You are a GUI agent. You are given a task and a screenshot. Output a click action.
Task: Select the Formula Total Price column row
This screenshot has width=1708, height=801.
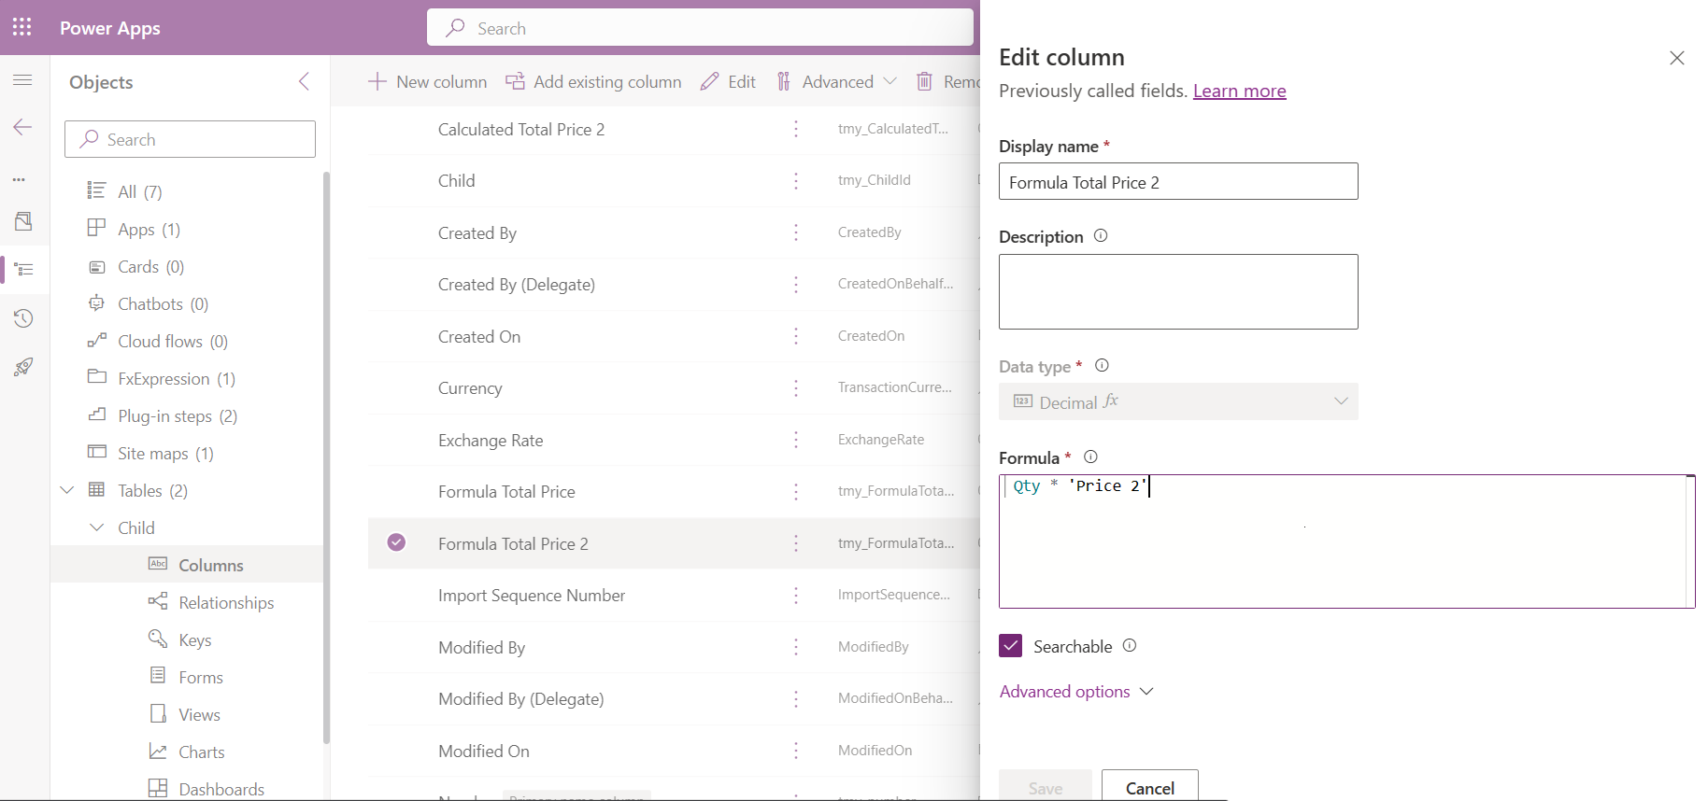tap(673, 491)
